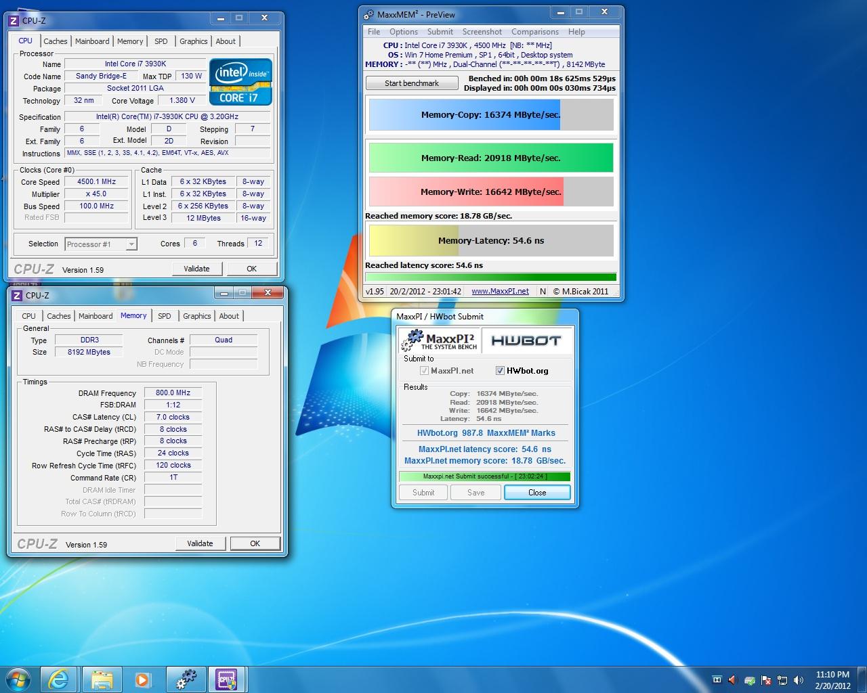This screenshot has height=693, width=867.
Task: Open the www.MaxxPI.net link
Action: tap(500, 292)
